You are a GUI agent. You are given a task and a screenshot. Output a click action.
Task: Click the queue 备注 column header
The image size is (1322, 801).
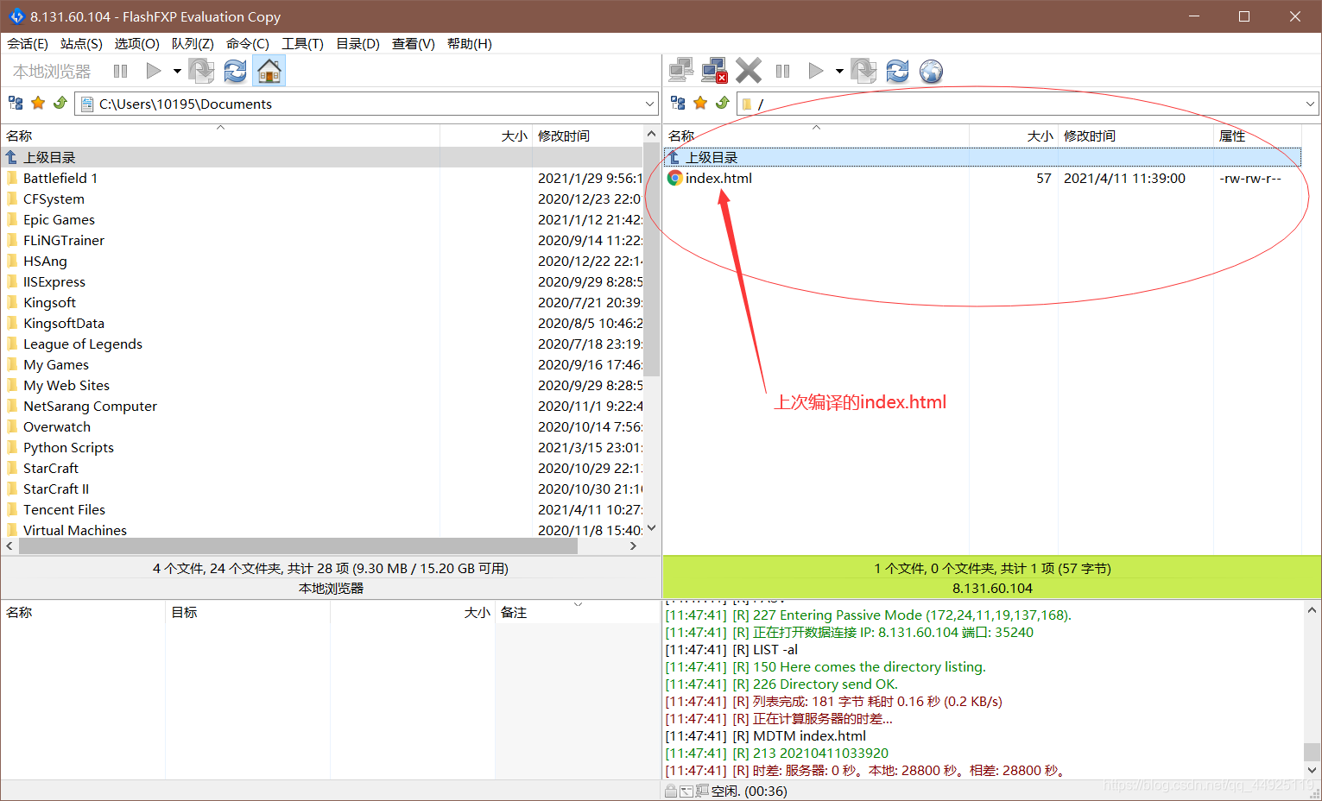click(577, 612)
